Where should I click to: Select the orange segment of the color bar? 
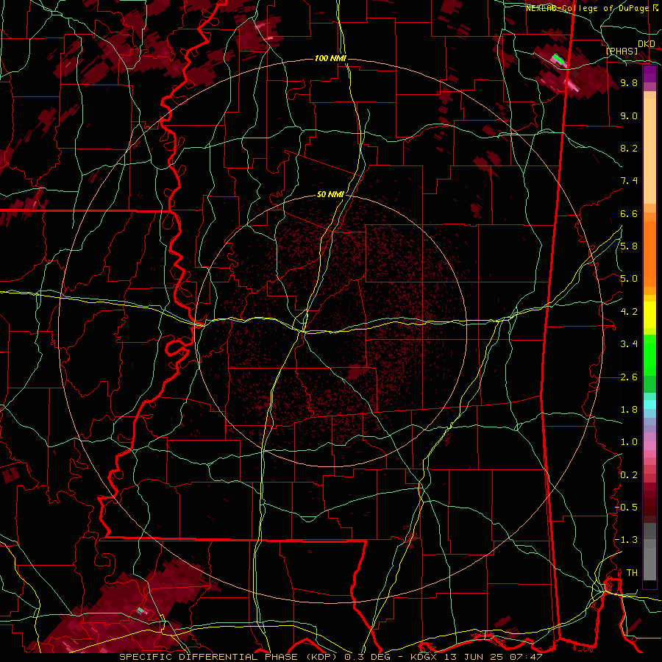(x=649, y=253)
